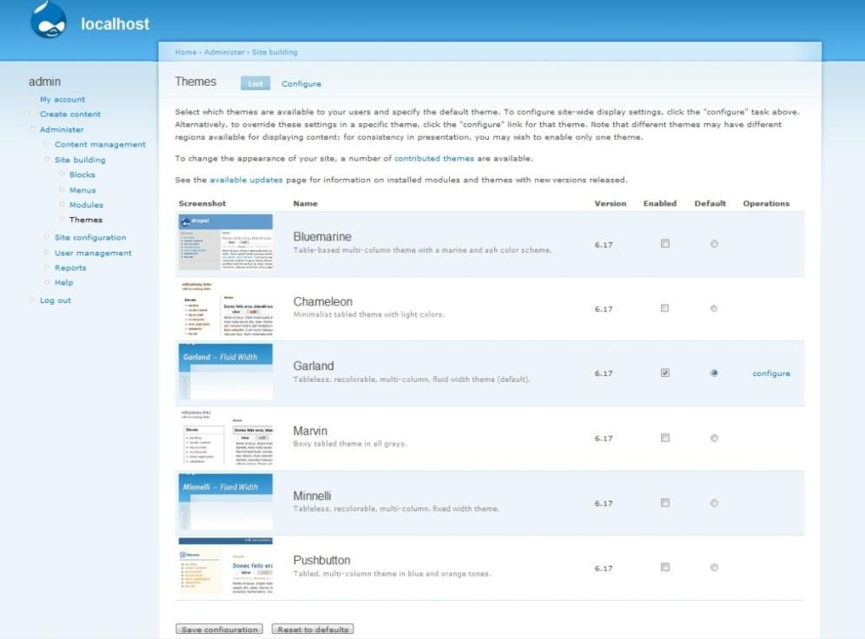Follow the available updates link
Screen dimensions: 865x639
246,180
